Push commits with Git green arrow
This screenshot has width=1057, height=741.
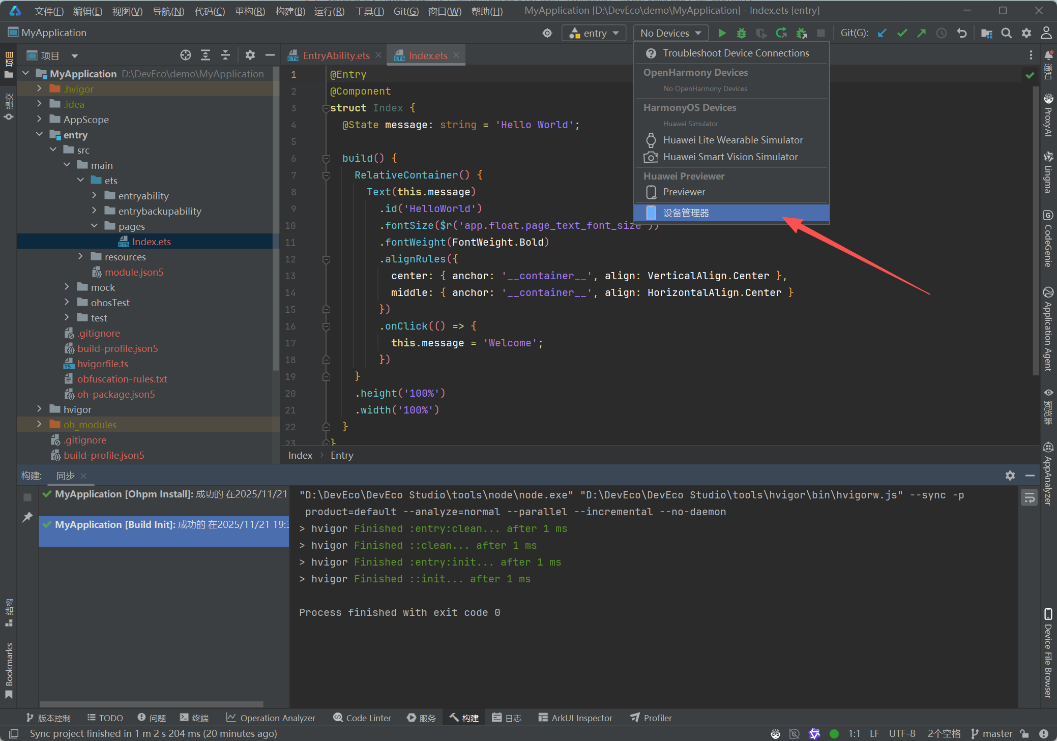(922, 33)
